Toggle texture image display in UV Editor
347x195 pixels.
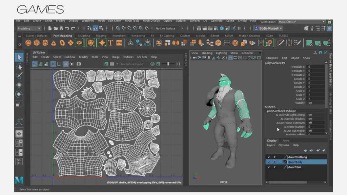[x=106, y=64]
